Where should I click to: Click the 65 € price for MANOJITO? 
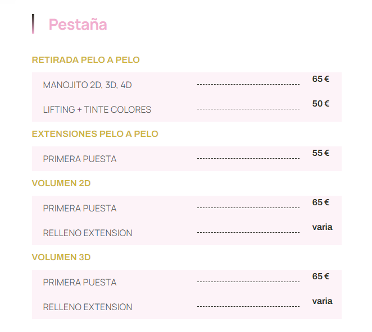(320, 79)
